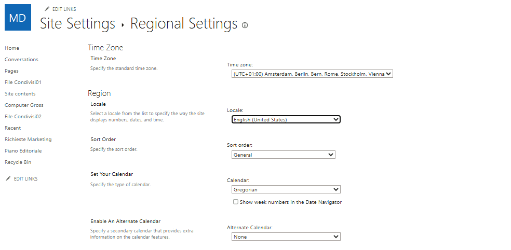This screenshot has width=511, height=250.
Task: Click the top EDIT LINKS text
Action: click(x=64, y=9)
